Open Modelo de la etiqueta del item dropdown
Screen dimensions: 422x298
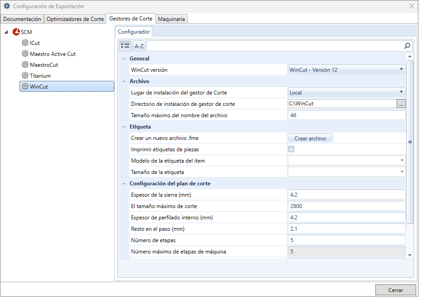tap(347, 160)
